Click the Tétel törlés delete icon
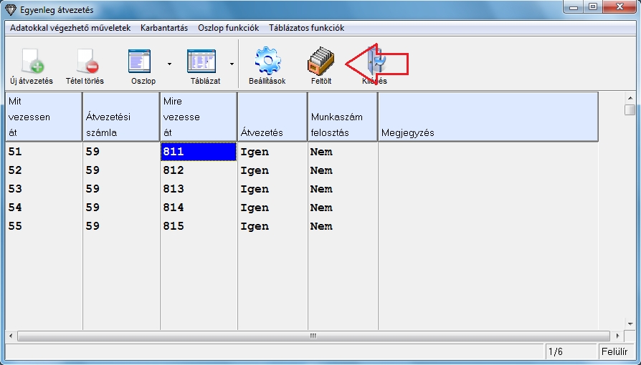The width and height of the screenshot is (641, 365). point(85,62)
